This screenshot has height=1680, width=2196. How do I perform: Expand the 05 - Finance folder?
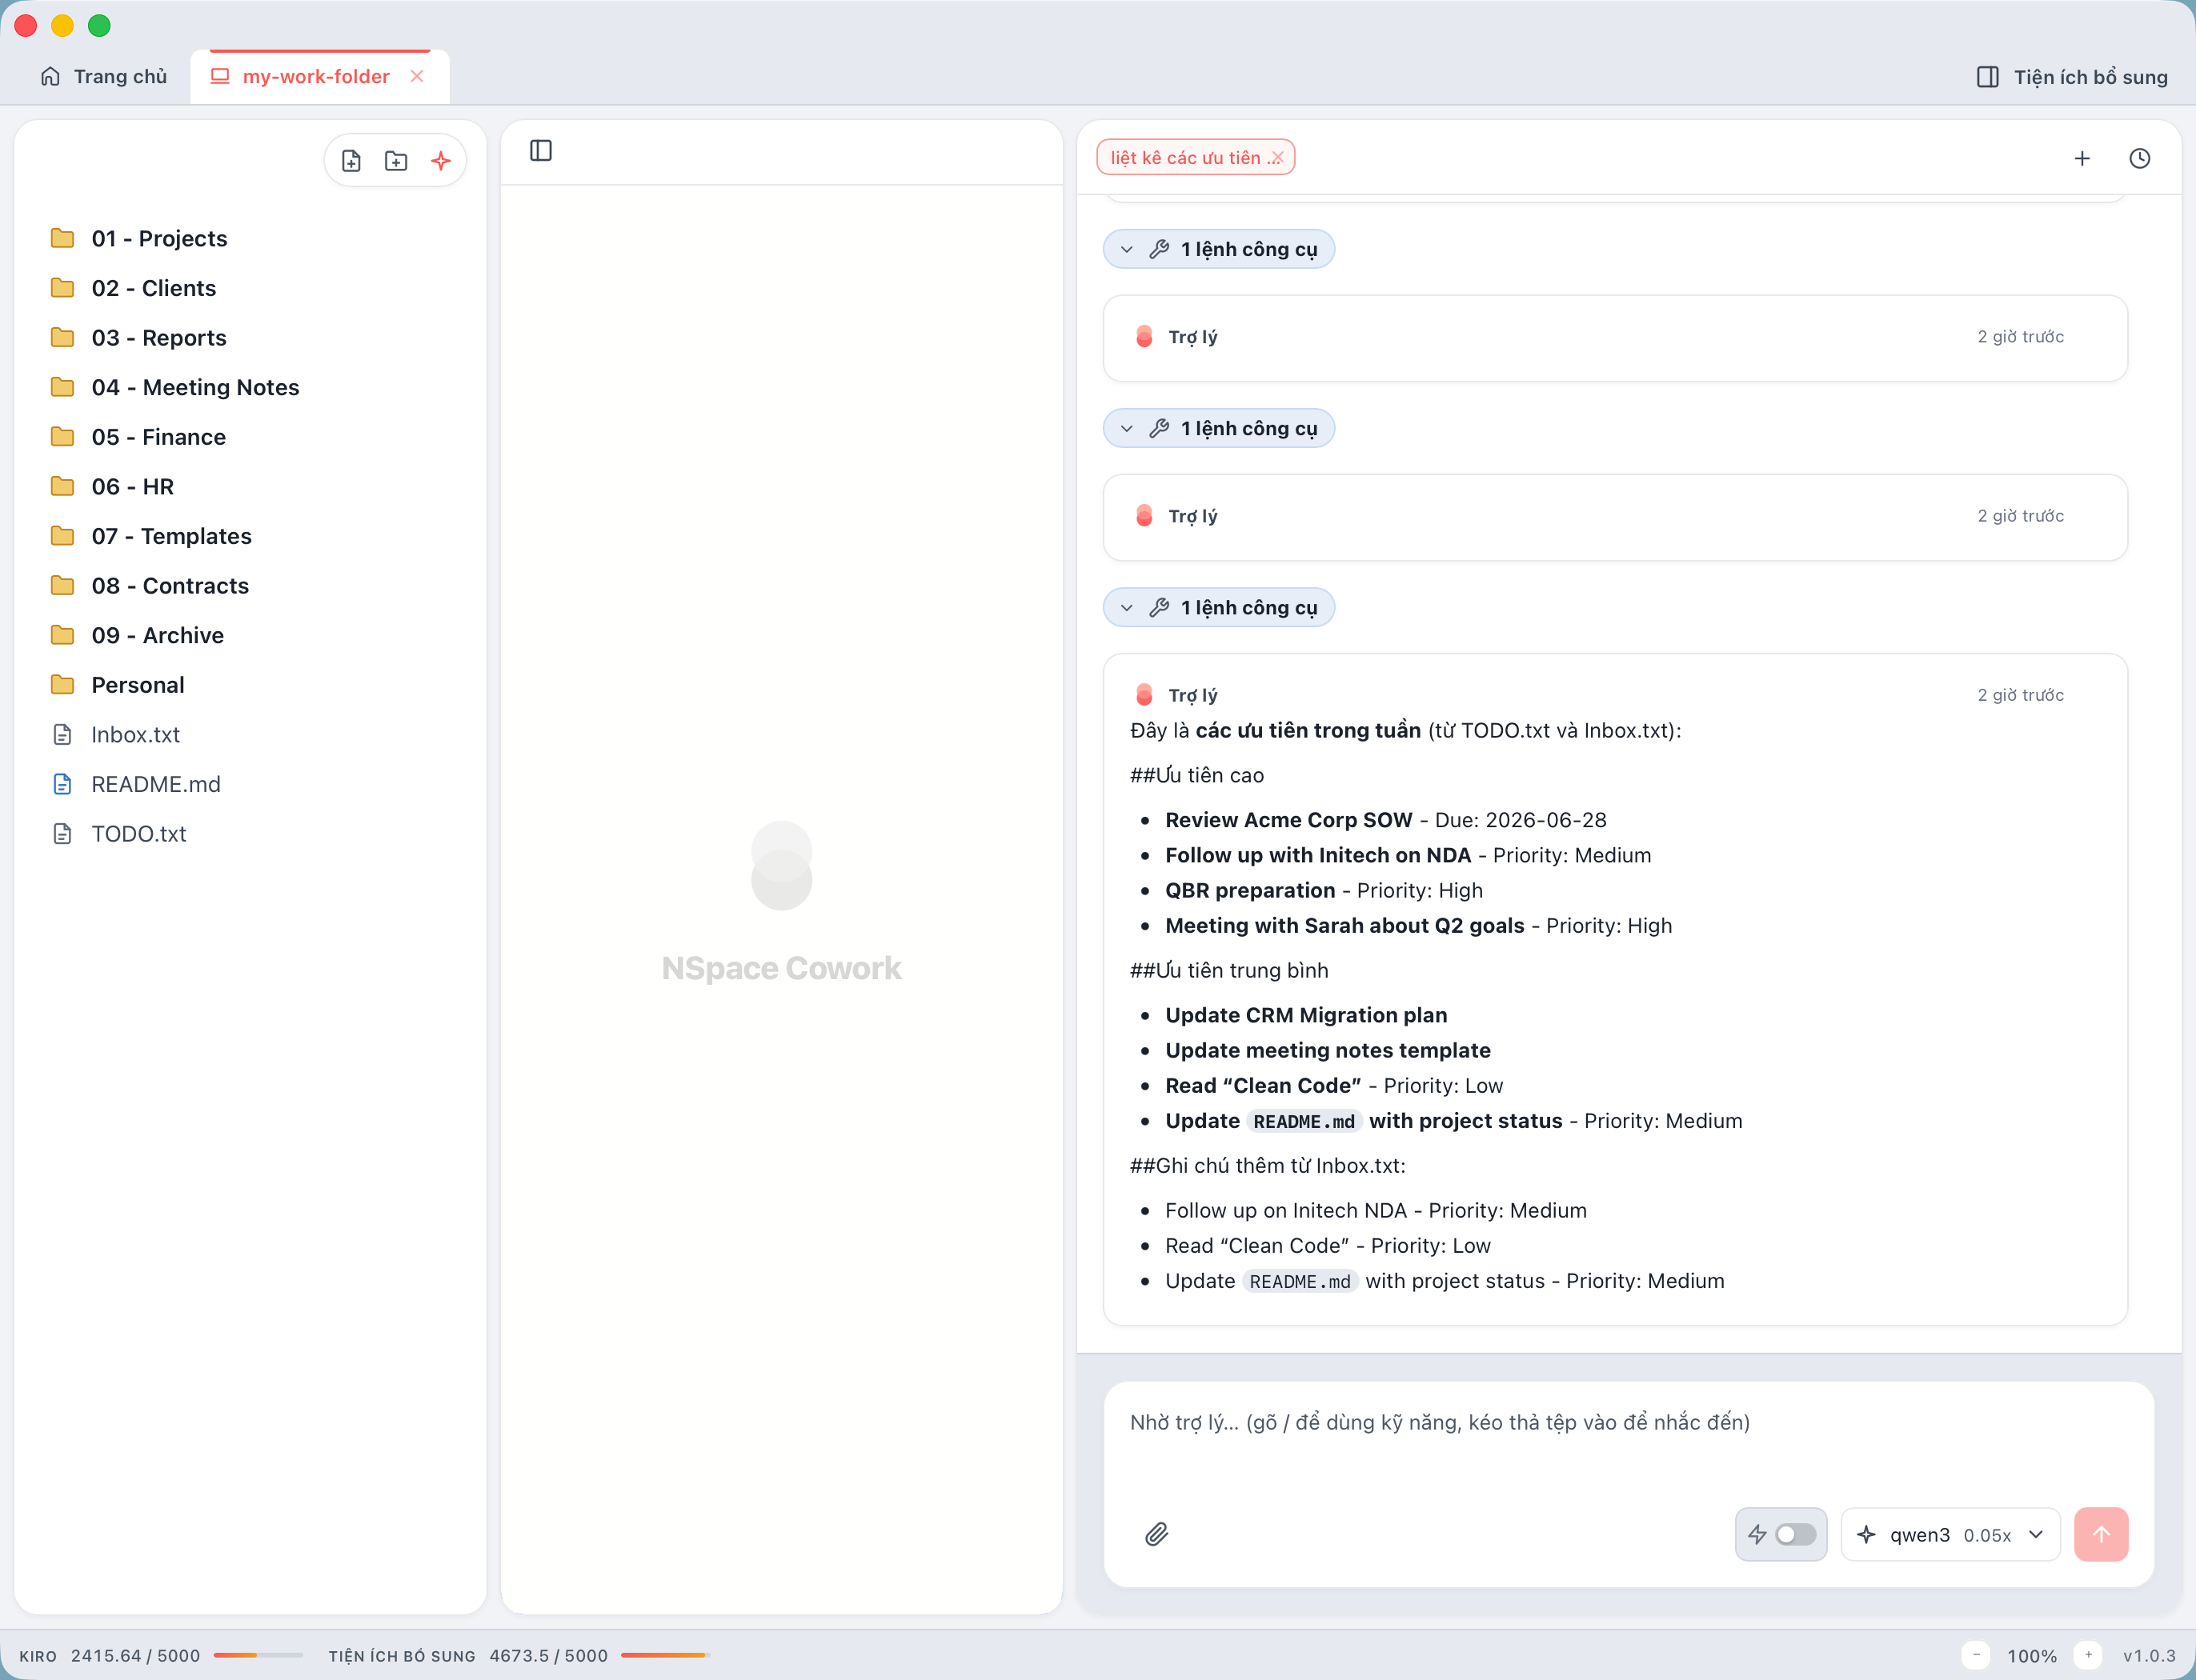pyautogui.click(x=250, y=437)
